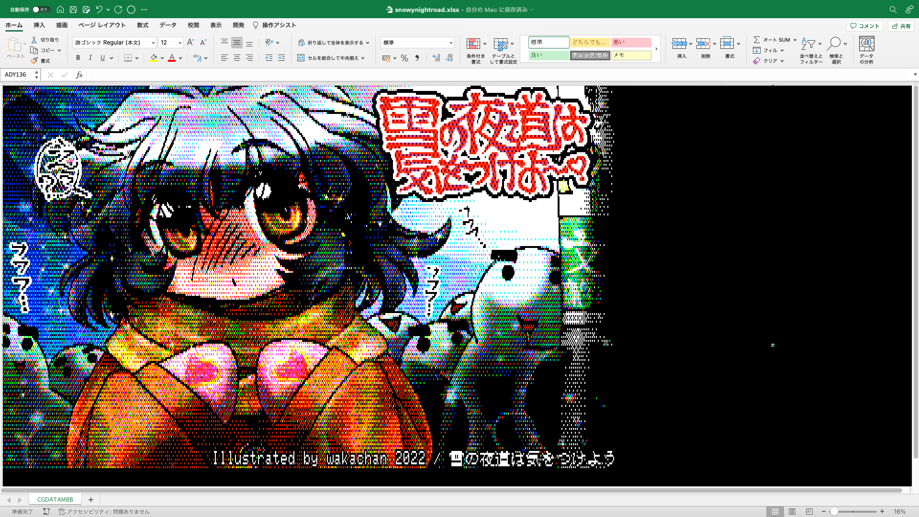
Task: Click the Undo arrow icon
Action: [x=99, y=10]
